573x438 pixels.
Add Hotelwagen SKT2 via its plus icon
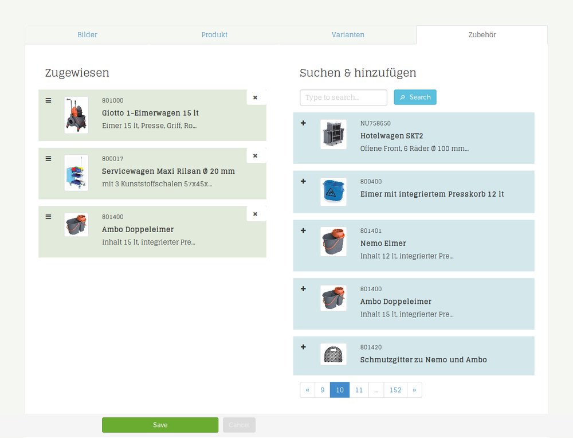303,123
